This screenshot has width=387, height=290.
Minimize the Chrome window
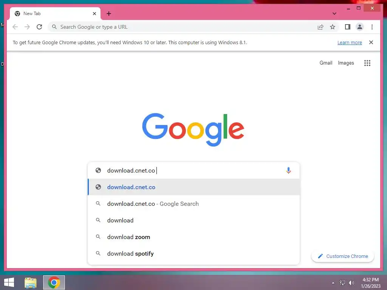pos(348,8)
